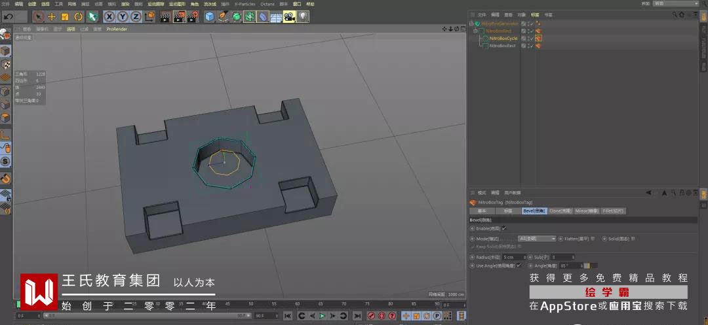Select the NitroBoxGenerator object

click(500, 24)
